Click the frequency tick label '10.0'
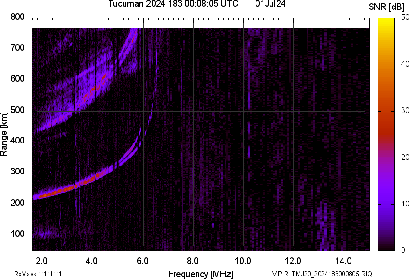 point(243,261)
